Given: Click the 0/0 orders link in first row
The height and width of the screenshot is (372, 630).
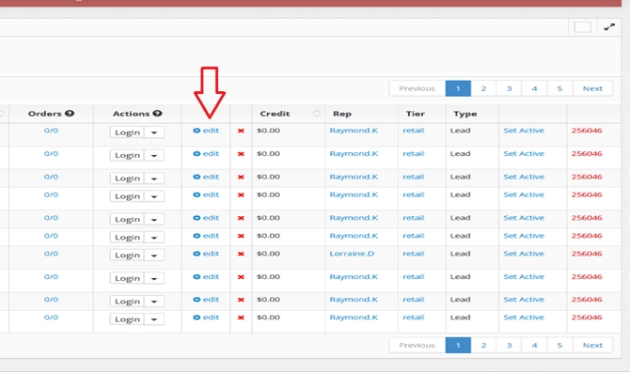Looking at the screenshot, I should tap(51, 131).
